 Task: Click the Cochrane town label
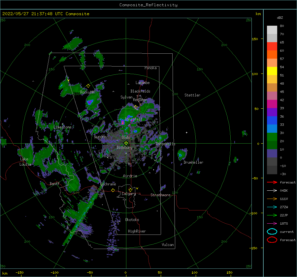click(x=108, y=184)
